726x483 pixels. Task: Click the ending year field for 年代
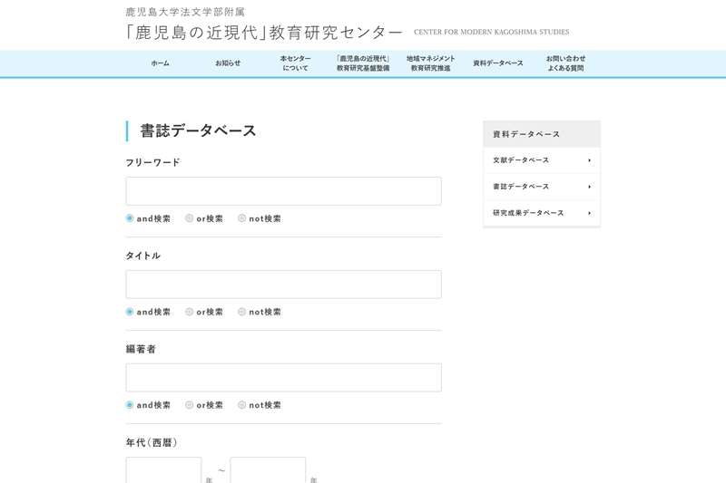268,470
